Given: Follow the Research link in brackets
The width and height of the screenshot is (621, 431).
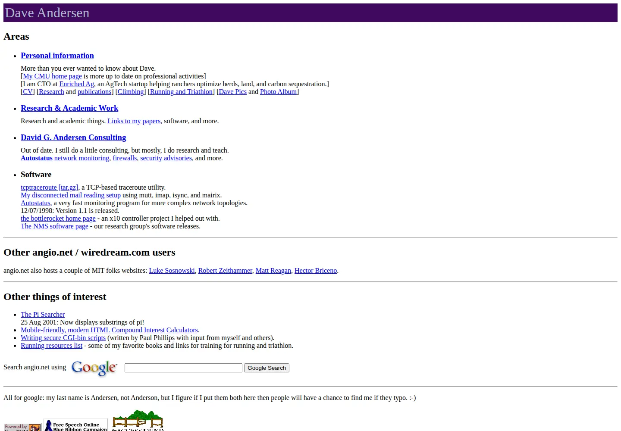Looking at the screenshot, I should point(51,92).
